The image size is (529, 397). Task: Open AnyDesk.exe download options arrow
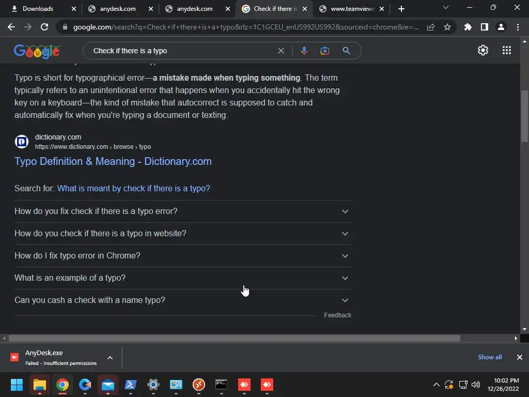pyautogui.click(x=110, y=358)
